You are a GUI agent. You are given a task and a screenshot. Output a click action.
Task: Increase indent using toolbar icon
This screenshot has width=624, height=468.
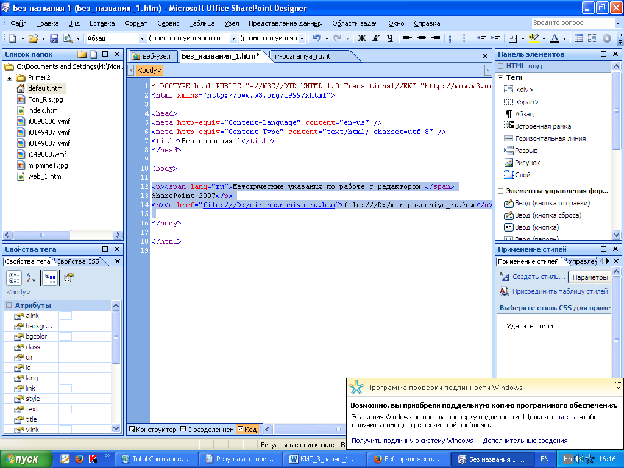[x=496, y=38]
